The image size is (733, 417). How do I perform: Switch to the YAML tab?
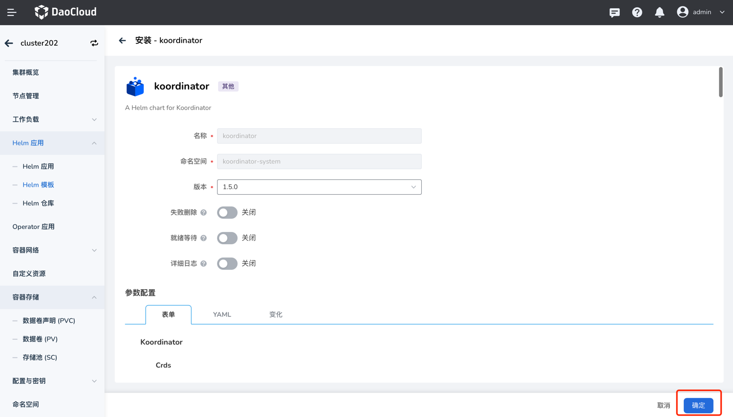222,315
